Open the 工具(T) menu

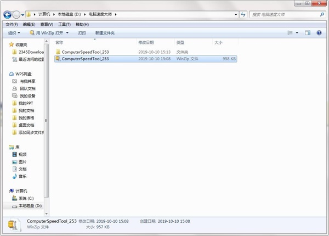pos(64,25)
